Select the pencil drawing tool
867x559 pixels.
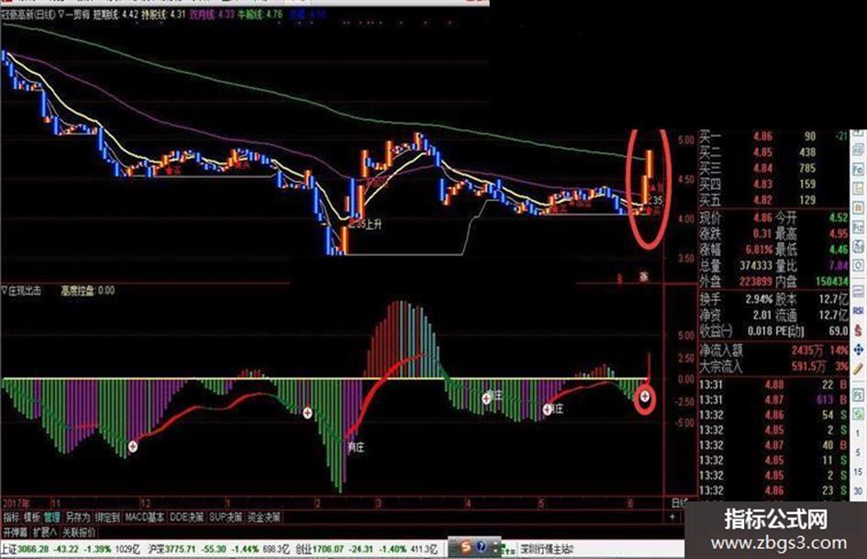[858, 369]
